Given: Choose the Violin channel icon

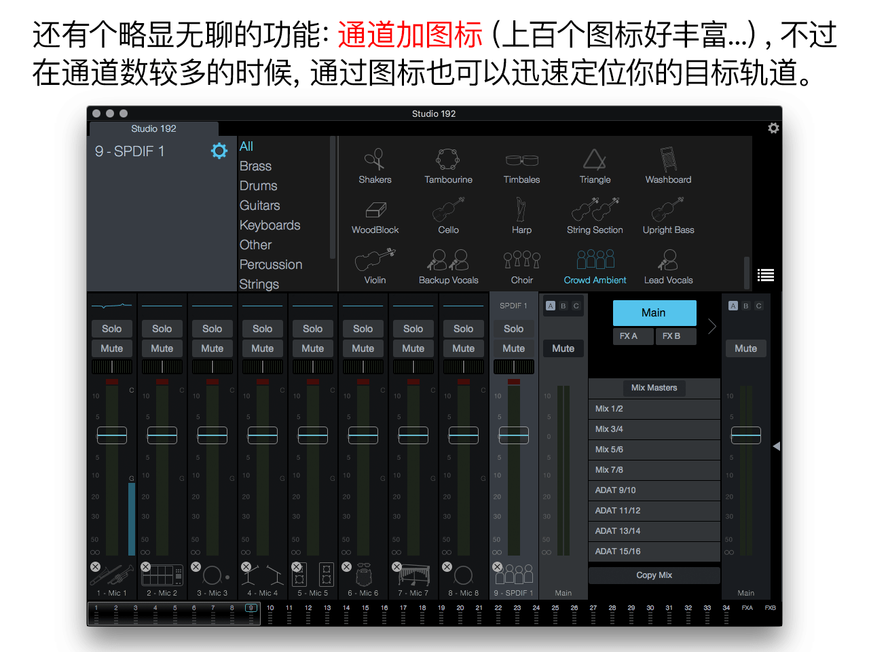Looking at the screenshot, I should (x=375, y=267).
